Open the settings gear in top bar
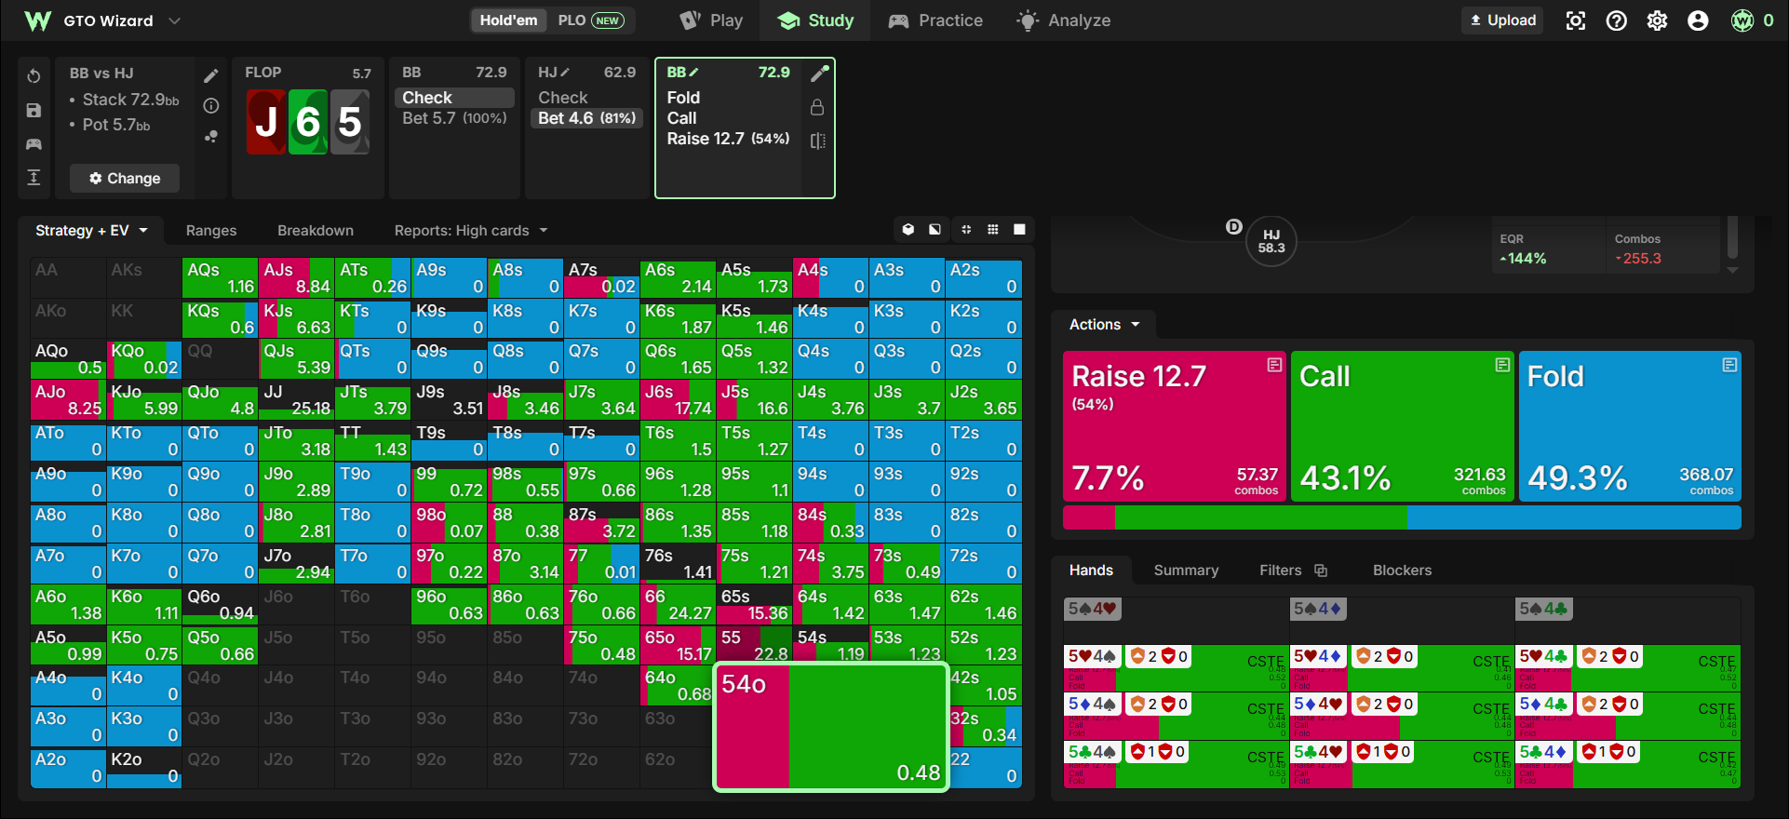 coord(1658,20)
